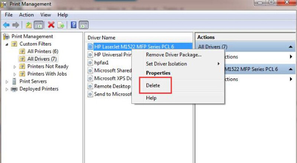
Task: Select Custom Filters in the tree
Action: (35, 44)
